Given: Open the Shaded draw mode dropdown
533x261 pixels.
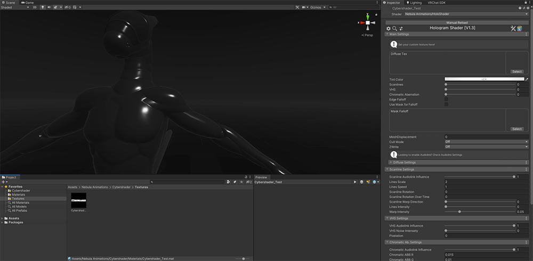Looking at the screenshot, I should click(14, 7).
